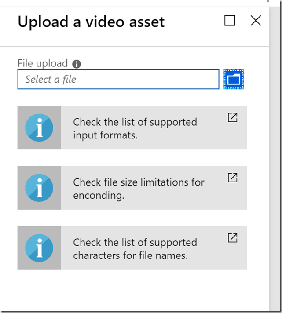Click the info icon beside supported characters tip
The image size is (282, 313).
click(39, 248)
